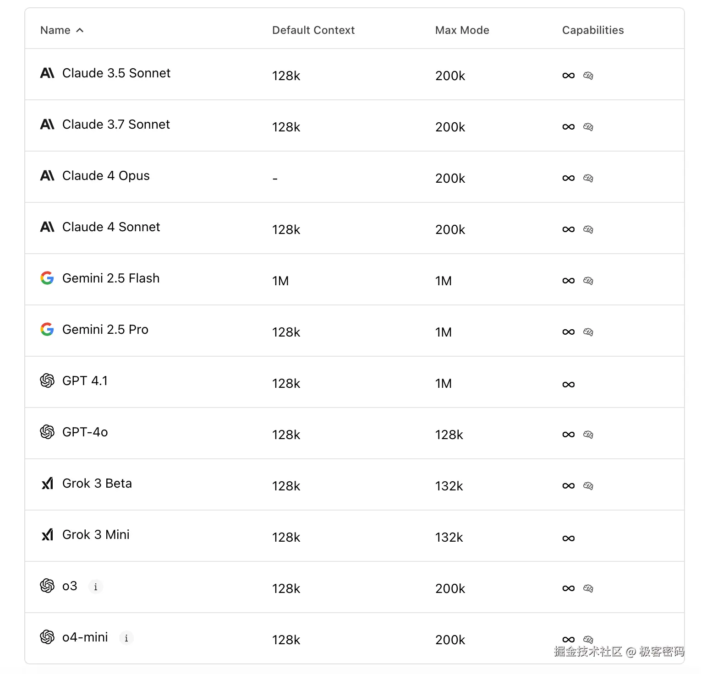This screenshot has width=701, height=674.
Task: Click the brain thinking icon for Gemini 2.5 Pro
Action: pyautogui.click(x=588, y=332)
